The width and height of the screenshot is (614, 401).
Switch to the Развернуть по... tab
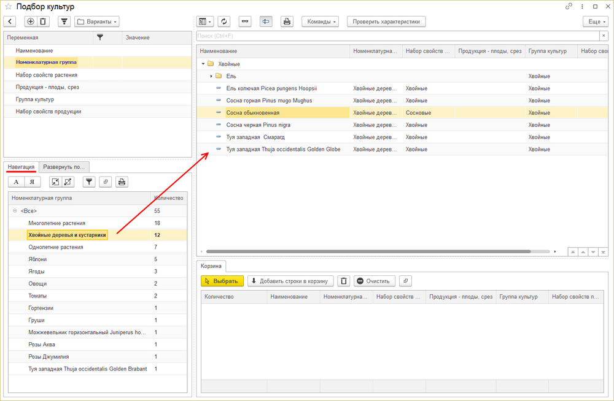pos(64,167)
